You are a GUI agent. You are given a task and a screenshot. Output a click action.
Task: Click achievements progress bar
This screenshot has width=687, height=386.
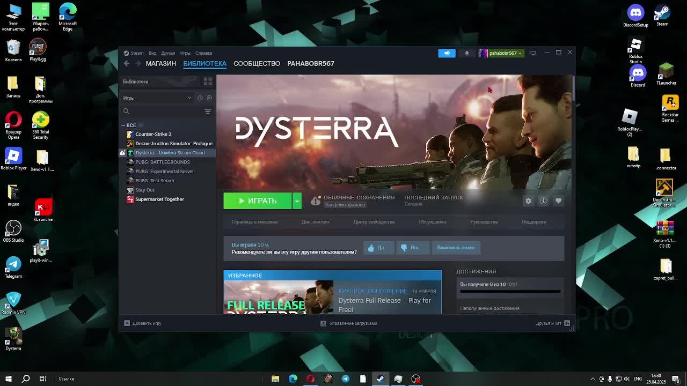click(510, 291)
